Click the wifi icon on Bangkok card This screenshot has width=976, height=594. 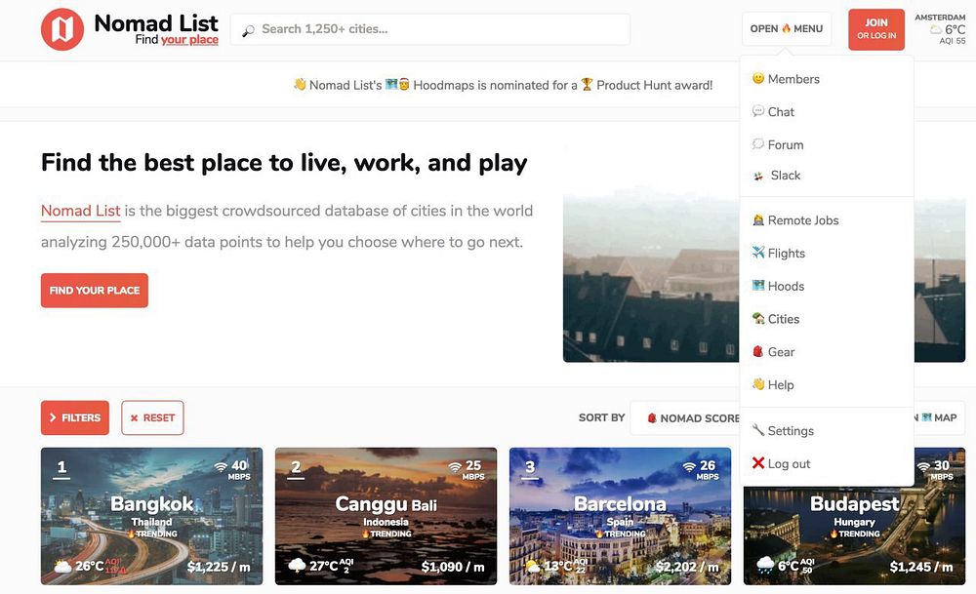coord(221,466)
